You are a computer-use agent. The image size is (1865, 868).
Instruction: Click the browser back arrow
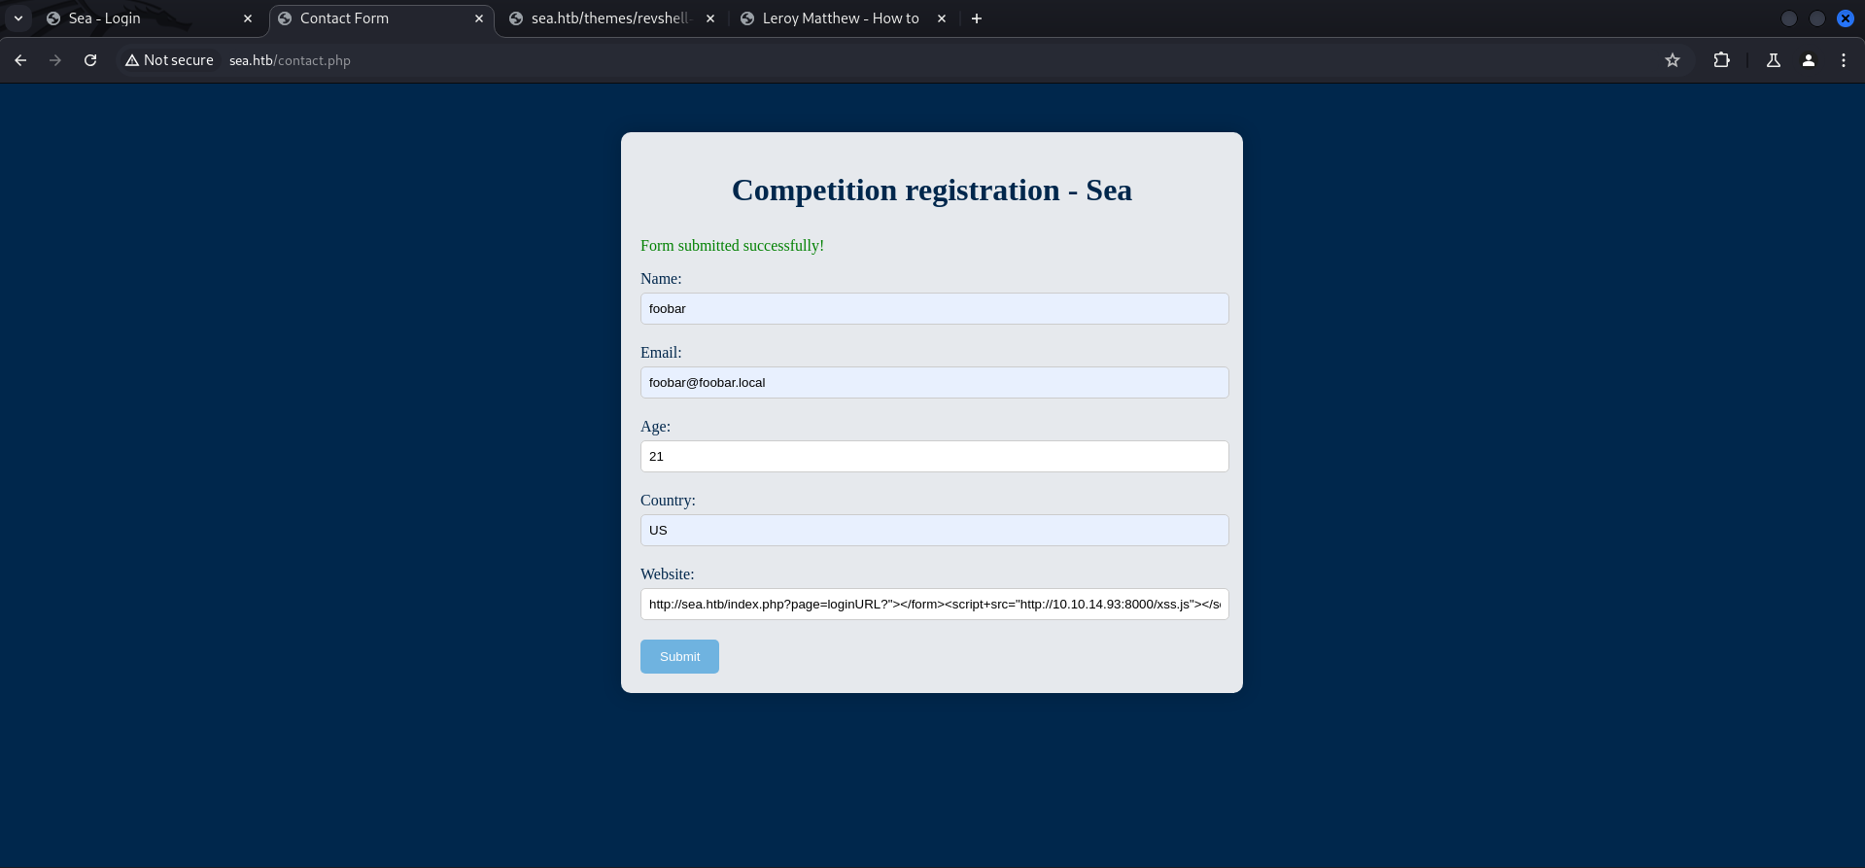(x=20, y=60)
